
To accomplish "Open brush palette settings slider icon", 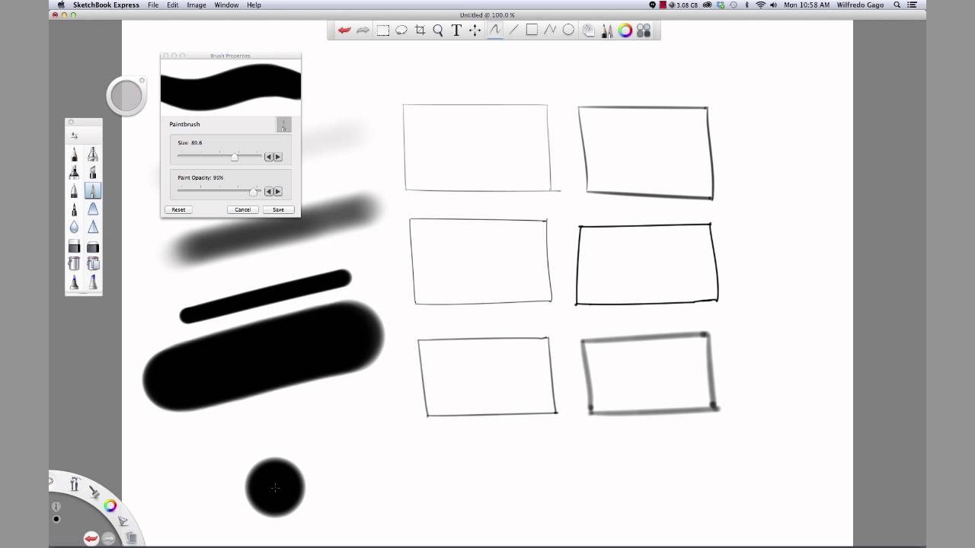I will point(74,135).
